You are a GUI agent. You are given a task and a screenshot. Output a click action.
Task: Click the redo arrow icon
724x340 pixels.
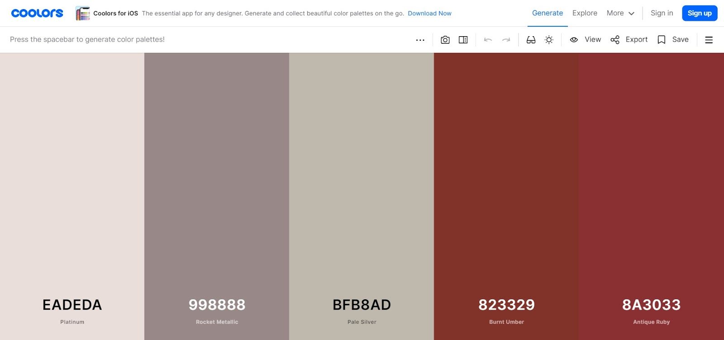tap(506, 40)
